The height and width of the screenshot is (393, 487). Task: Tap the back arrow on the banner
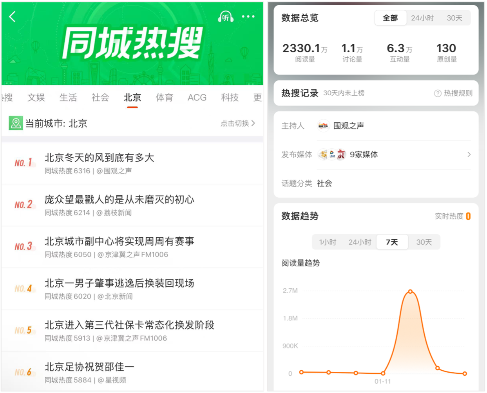(12, 16)
